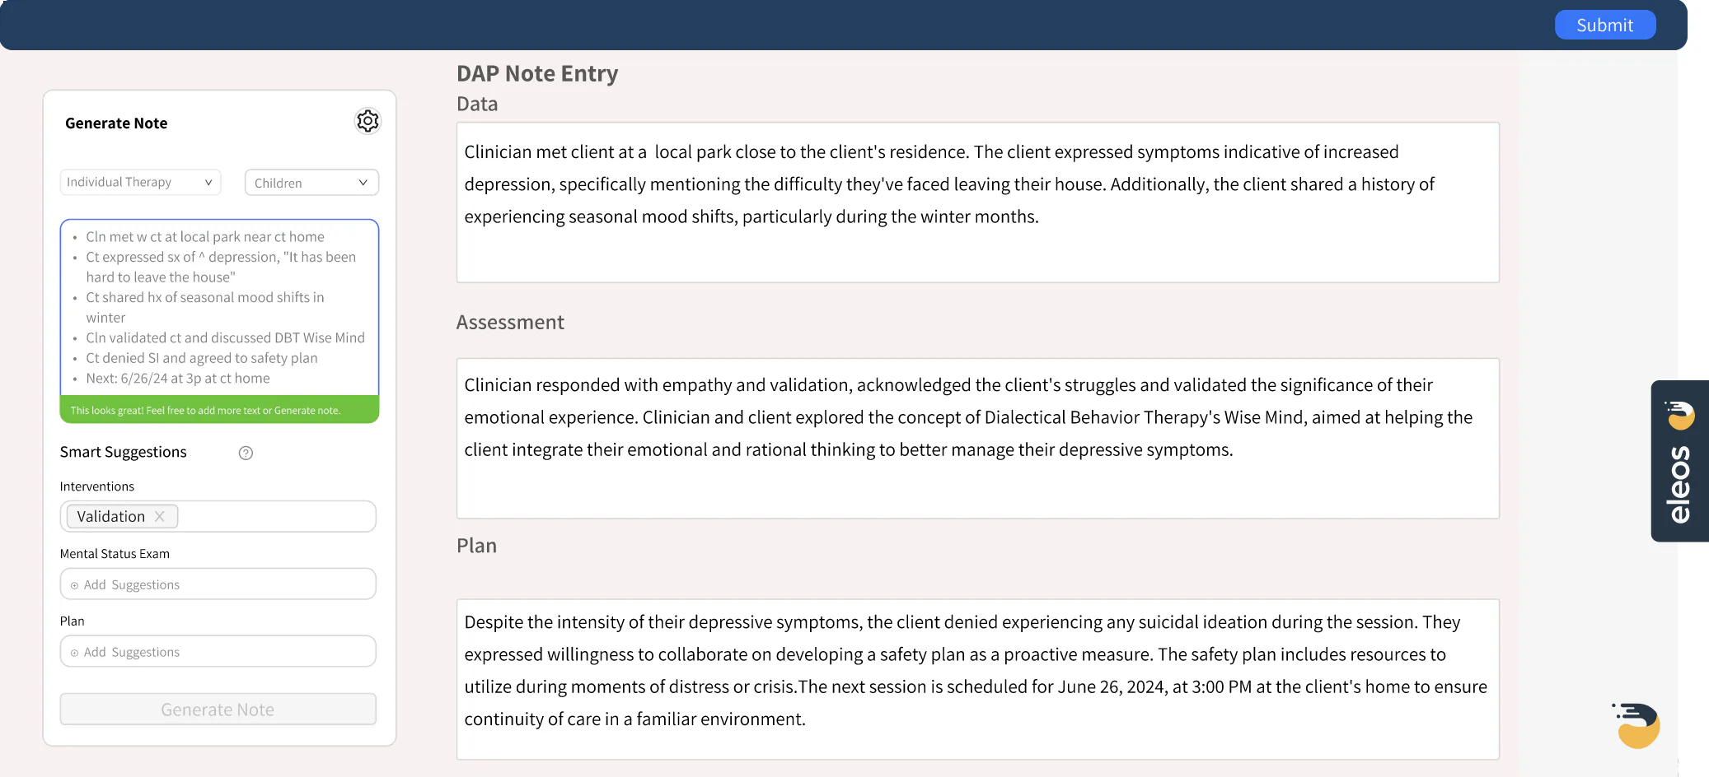
Task: Click the add-suggestion icon under Mental Status Exam
Action: pos(75,584)
